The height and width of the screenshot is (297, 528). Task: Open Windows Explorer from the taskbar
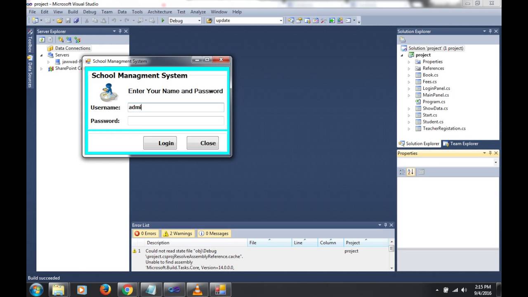59,290
